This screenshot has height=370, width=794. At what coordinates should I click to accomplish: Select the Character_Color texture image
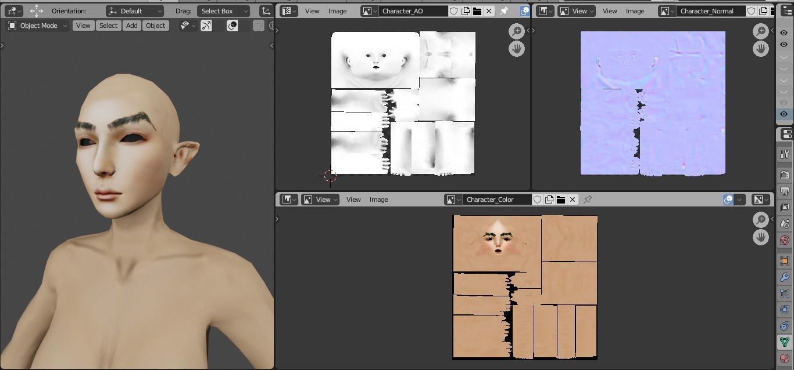pos(525,287)
